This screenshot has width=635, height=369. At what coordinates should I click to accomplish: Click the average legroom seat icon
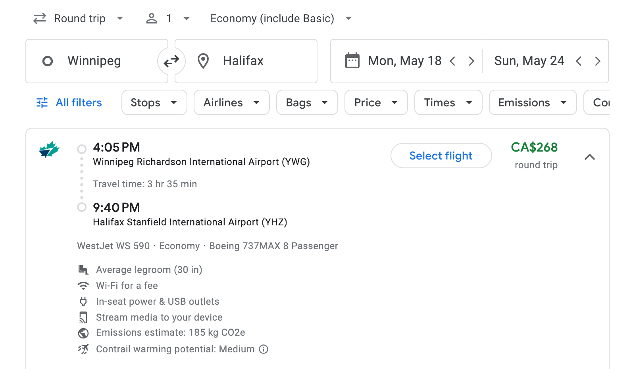(83, 269)
